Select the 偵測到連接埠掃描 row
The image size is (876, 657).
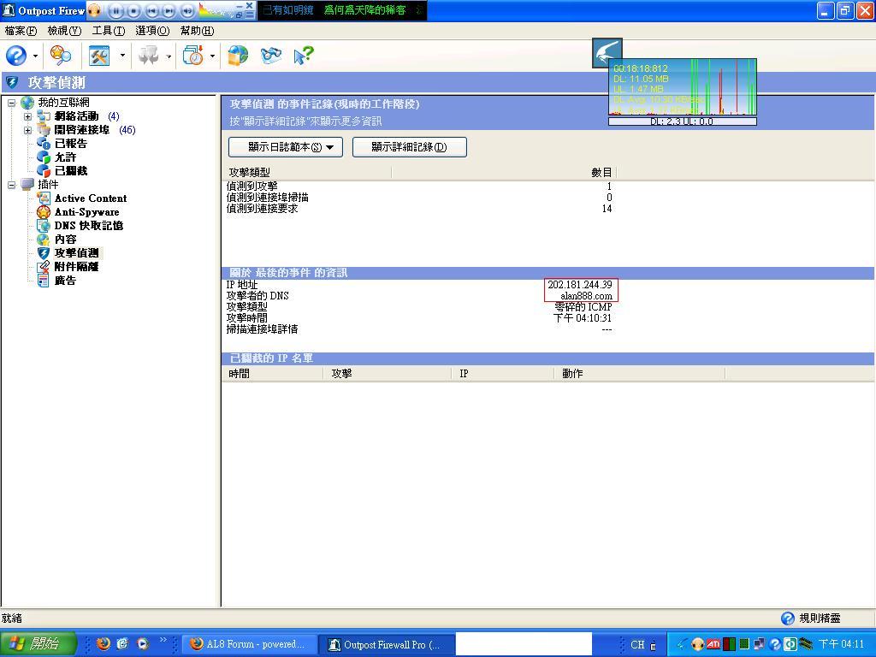coord(419,198)
